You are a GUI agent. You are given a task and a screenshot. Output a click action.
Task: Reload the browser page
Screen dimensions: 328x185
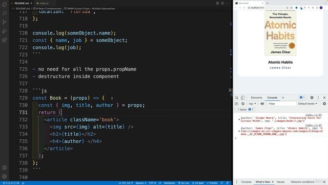[244, 8]
